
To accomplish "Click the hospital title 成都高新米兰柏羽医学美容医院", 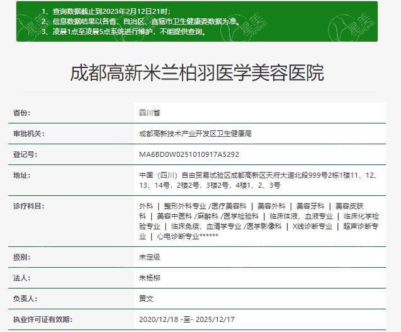I will [x=197, y=73].
